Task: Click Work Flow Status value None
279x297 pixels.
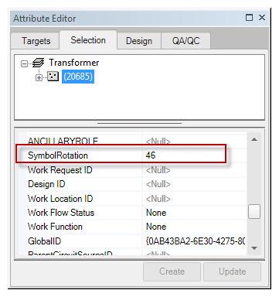Action: pos(156,213)
